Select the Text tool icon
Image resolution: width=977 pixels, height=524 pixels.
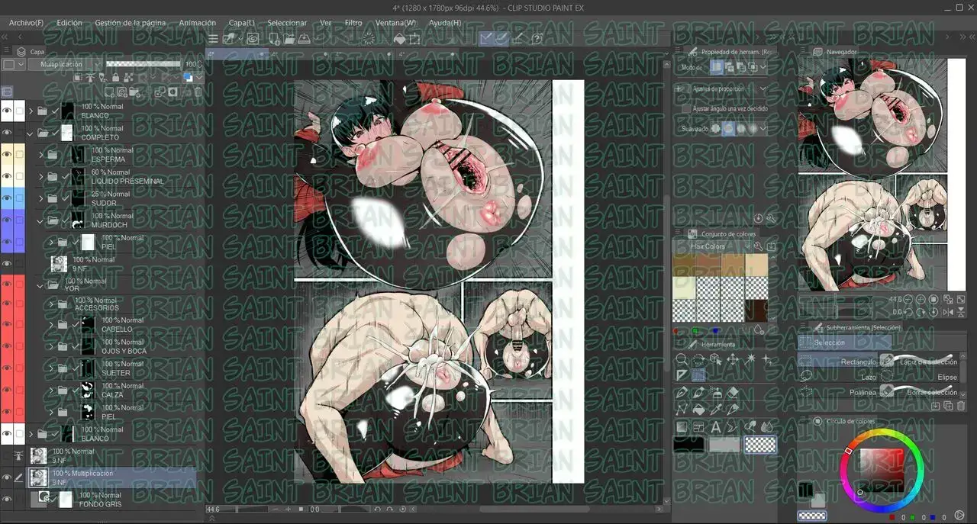pyautogui.click(x=715, y=427)
